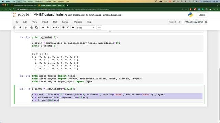Viewport: 220px width, 123px height.
Task: Go back with browser back arrow
Action: pos(2,9)
